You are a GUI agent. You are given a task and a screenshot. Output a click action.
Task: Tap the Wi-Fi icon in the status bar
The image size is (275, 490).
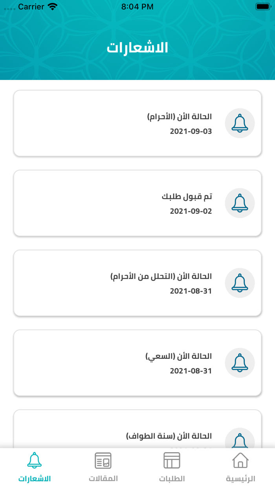(51, 6)
